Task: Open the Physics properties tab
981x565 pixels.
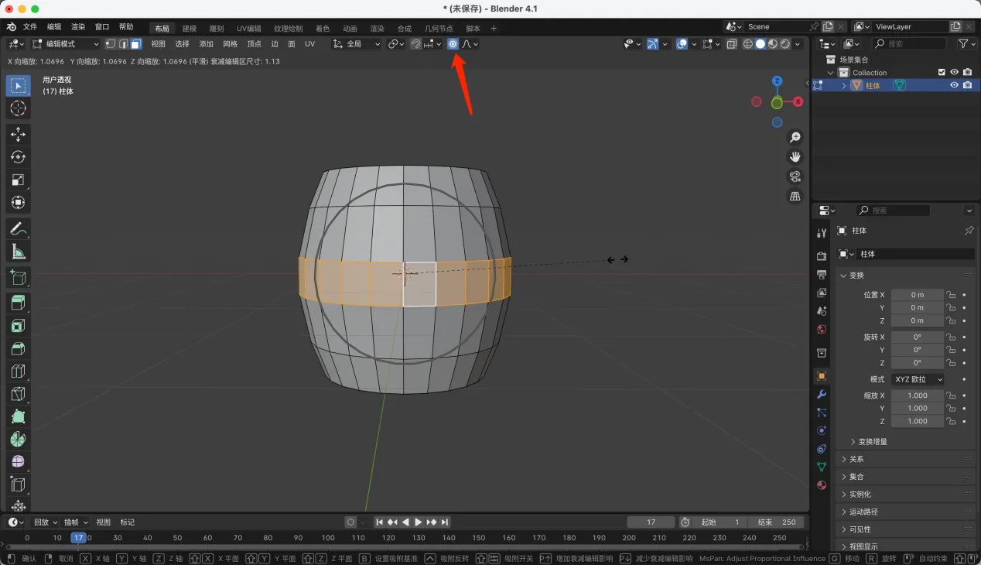Action: (x=822, y=430)
